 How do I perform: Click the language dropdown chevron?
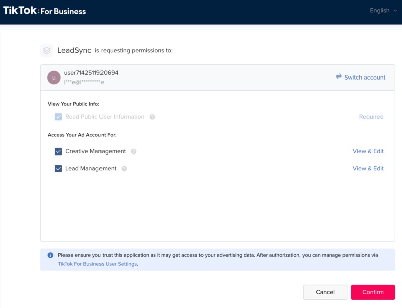click(395, 11)
